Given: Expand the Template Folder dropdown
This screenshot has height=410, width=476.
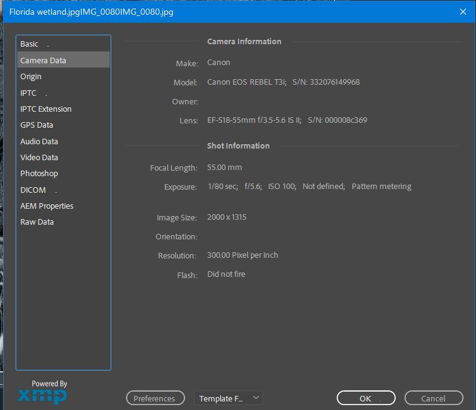Looking at the screenshot, I should [228, 398].
